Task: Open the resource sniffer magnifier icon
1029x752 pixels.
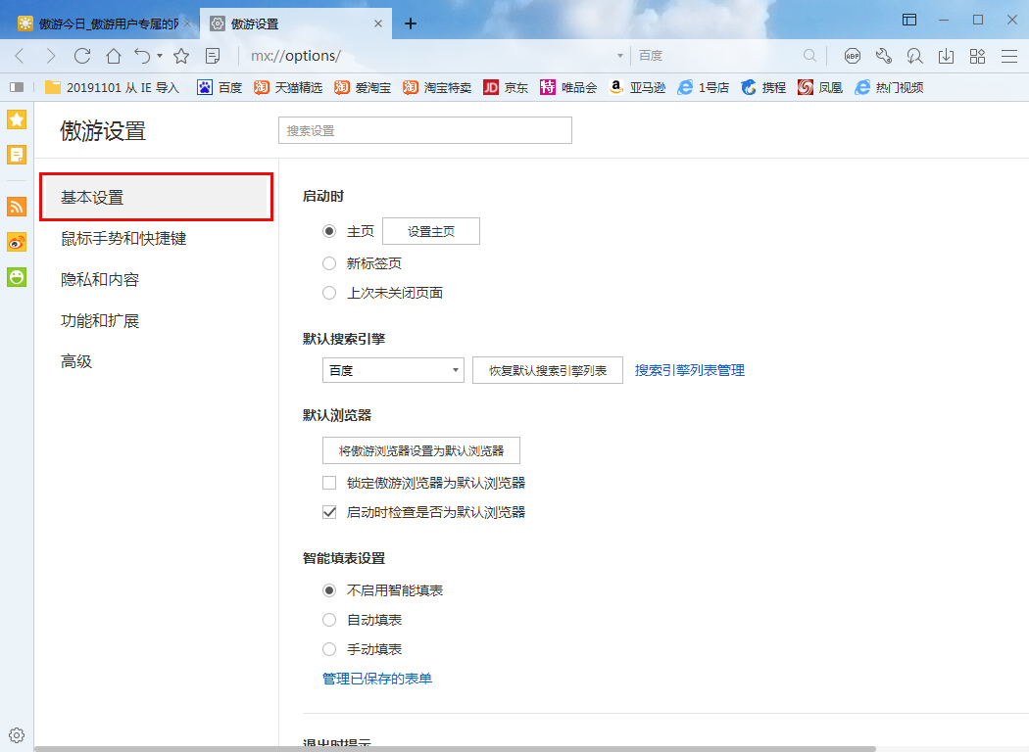Action: (914, 57)
